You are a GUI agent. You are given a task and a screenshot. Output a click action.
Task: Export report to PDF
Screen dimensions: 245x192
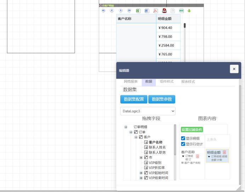pyautogui.click(x=155, y=11)
